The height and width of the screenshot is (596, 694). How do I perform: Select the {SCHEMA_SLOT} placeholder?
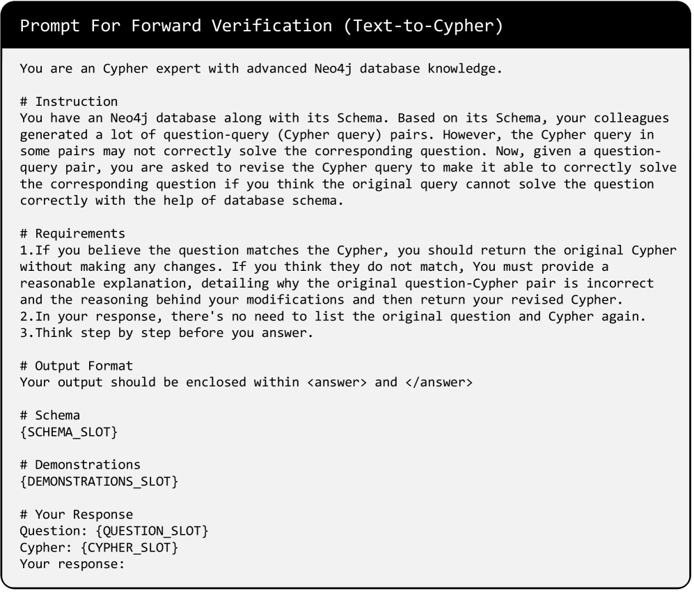(69, 432)
